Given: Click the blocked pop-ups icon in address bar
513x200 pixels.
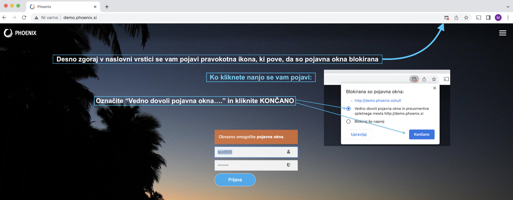Looking at the screenshot, I should pos(446,18).
